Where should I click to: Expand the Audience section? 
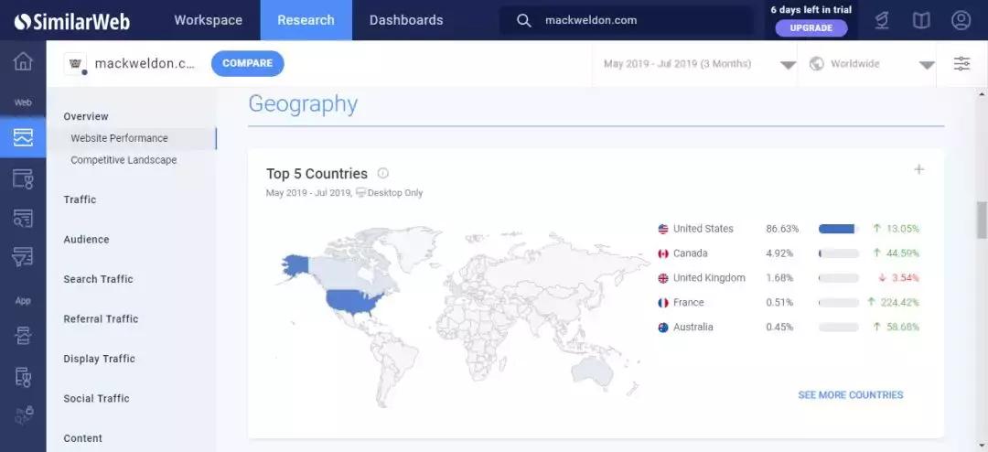click(86, 239)
